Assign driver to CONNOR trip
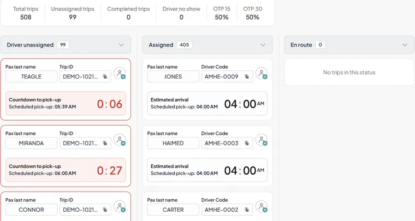 coord(120,207)
